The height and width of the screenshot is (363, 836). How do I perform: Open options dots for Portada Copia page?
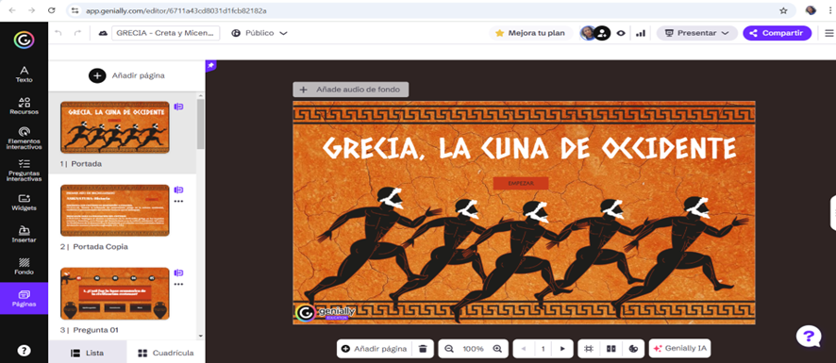coord(178,202)
